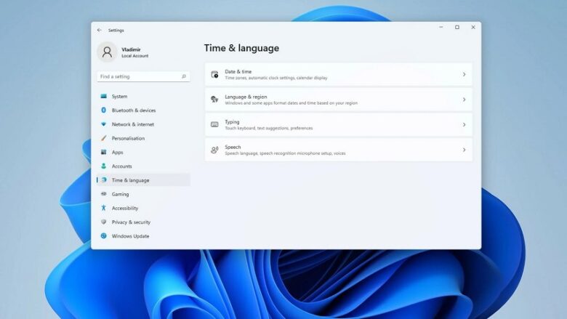Viewport: 567px width, 319px height.
Task: Expand Typing chevron arrow
Action: (x=465, y=125)
